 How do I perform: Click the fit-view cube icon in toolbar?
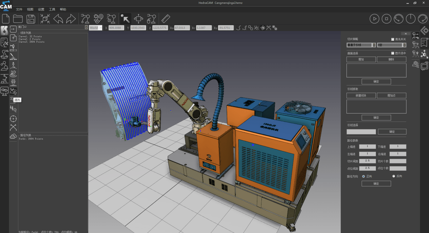45,19
